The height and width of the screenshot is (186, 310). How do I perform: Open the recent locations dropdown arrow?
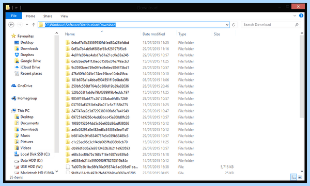[x=27, y=25]
